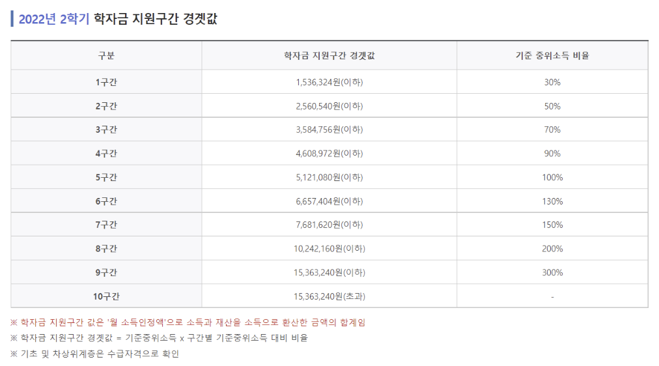Click the 기준 중위소득 비율 column header

coord(552,55)
